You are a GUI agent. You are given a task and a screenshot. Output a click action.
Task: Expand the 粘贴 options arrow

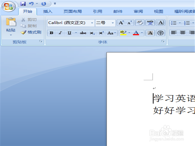pyautogui.click(x=11, y=35)
